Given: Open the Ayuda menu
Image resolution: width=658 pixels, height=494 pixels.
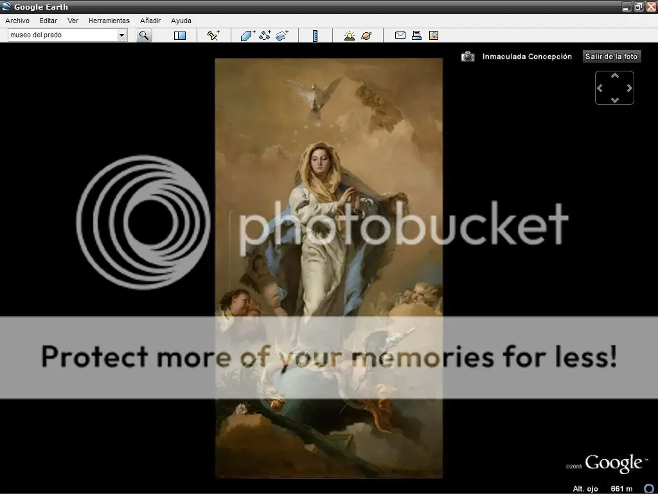Looking at the screenshot, I should click(x=181, y=21).
